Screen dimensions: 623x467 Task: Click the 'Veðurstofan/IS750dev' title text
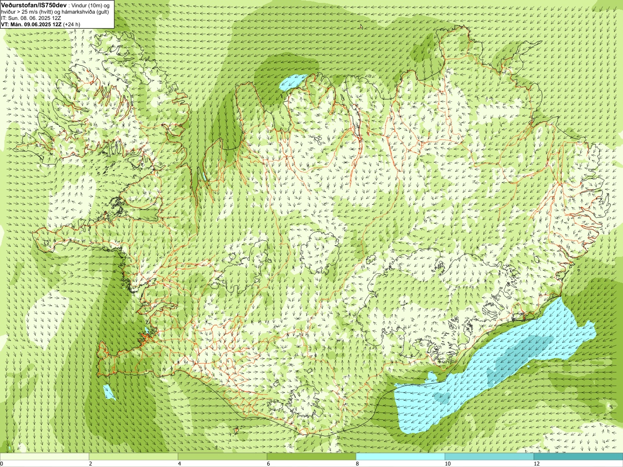(x=34, y=5)
